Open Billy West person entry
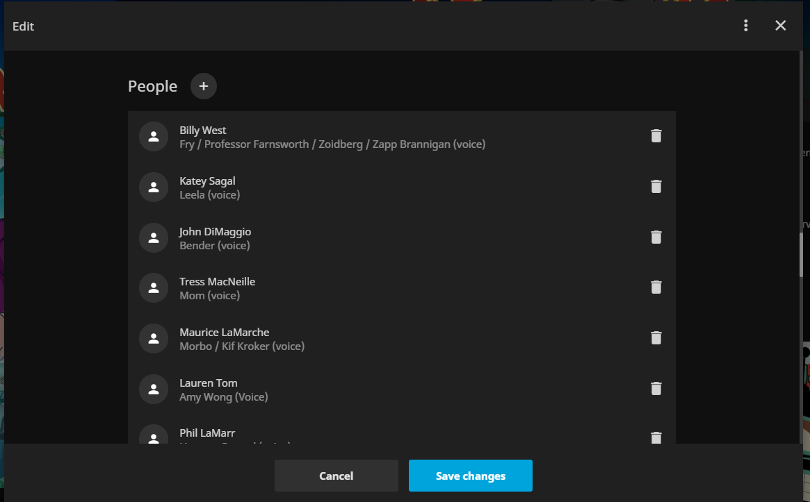 [x=202, y=131]
